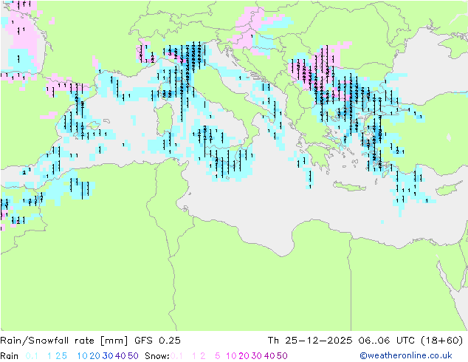The width and height of the screenshot is (468, 362).
Task: Click the '(18+60)' forecast offset text
Action: tap(441, 341)
